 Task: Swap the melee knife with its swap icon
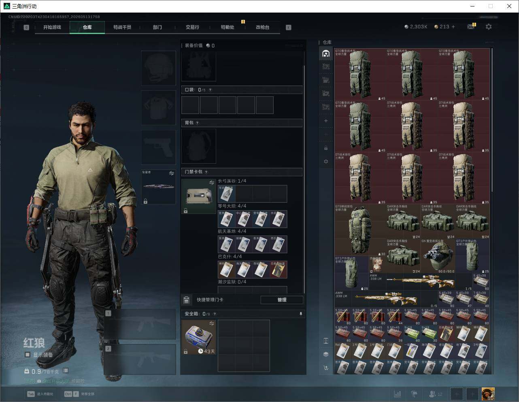pyautogui.click(x=171, y=173)
